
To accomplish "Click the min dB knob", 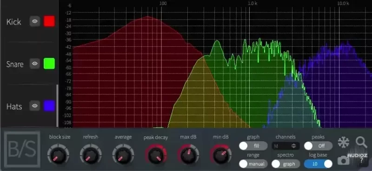I will pyautogui.click(x=220, y=155).
